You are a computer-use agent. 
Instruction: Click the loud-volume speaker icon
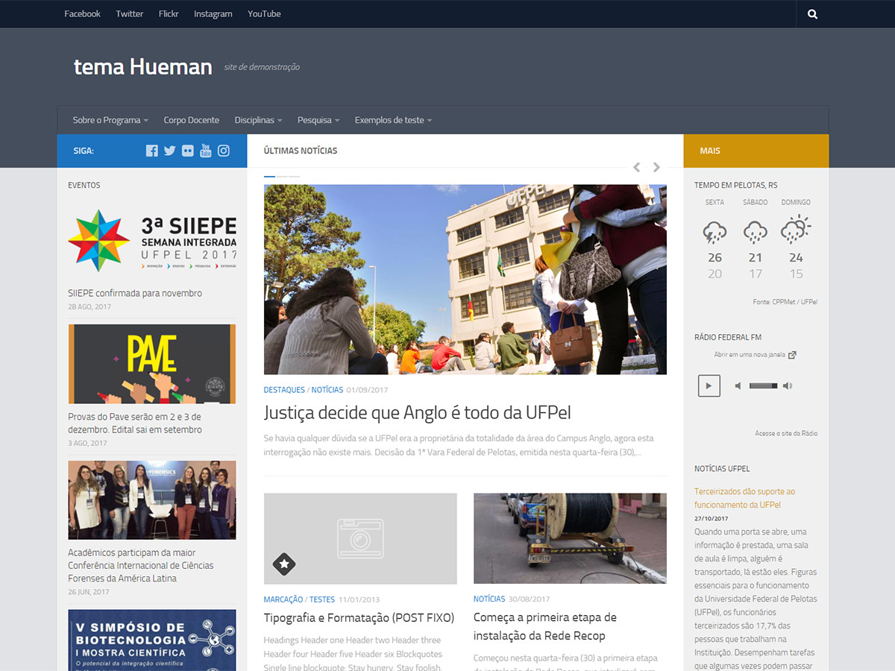click(x=788, y=385)
